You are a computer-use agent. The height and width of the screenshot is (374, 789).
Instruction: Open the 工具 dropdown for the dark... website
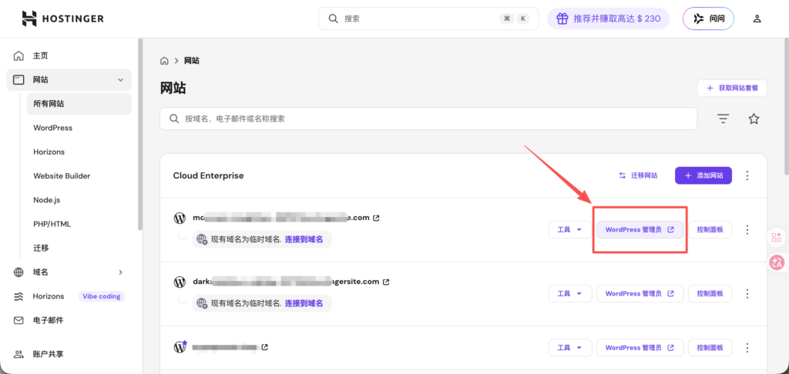coord(569,293)
